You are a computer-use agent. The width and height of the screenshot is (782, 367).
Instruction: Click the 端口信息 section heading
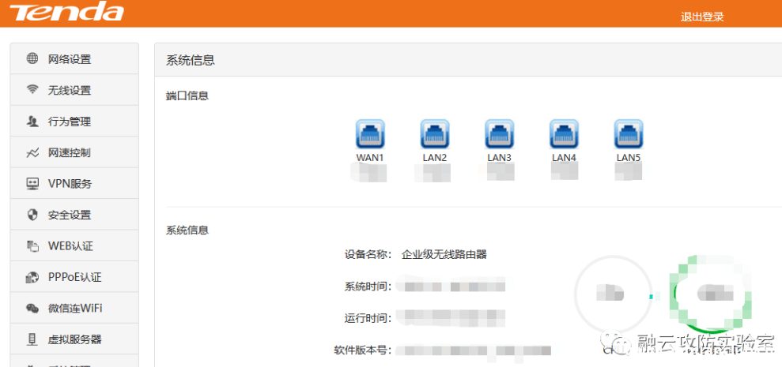pos(187,95)
